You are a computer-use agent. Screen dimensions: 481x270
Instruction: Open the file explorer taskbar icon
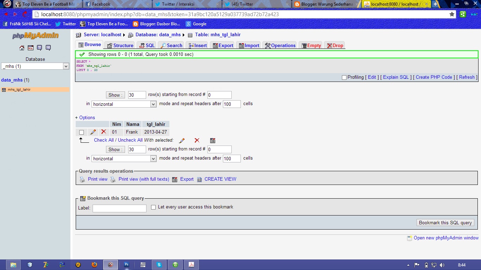point(13,265)
